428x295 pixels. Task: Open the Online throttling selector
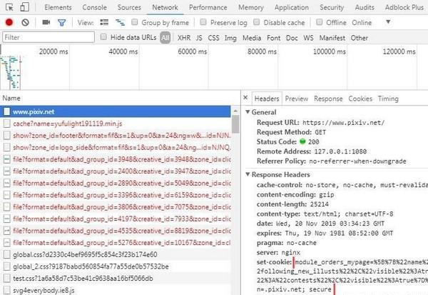click(x=362, y=22)
